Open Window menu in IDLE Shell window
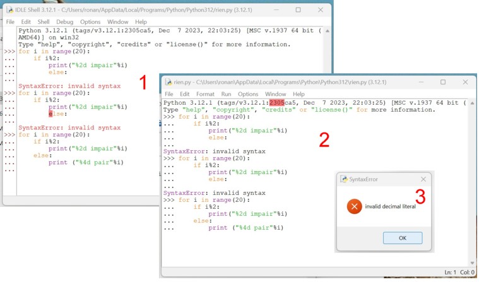The height and width of the screenshot is (282, 479). coord(117,22)
